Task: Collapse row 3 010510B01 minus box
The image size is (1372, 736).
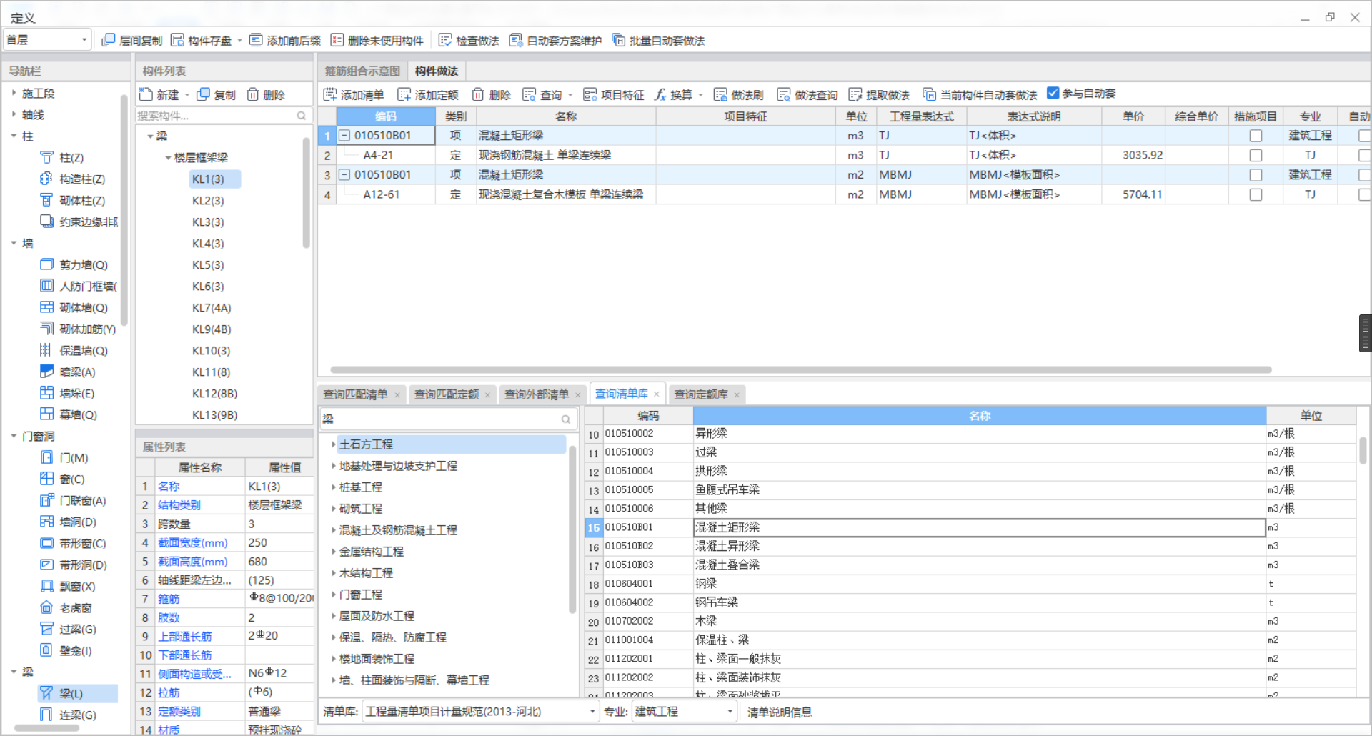Action: (x=344, y=174)
